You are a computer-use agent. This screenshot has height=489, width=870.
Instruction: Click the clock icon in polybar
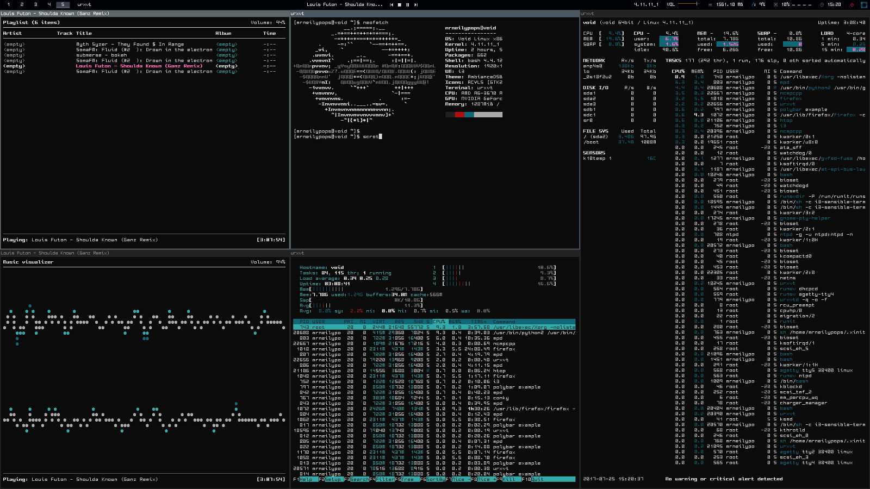(x=823, y=4)
